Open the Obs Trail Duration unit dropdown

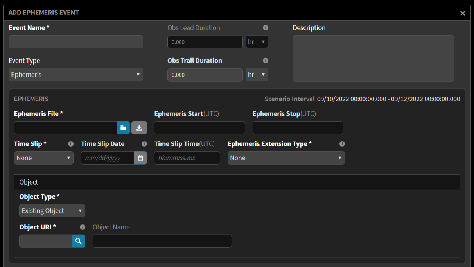tap(257, 75)
